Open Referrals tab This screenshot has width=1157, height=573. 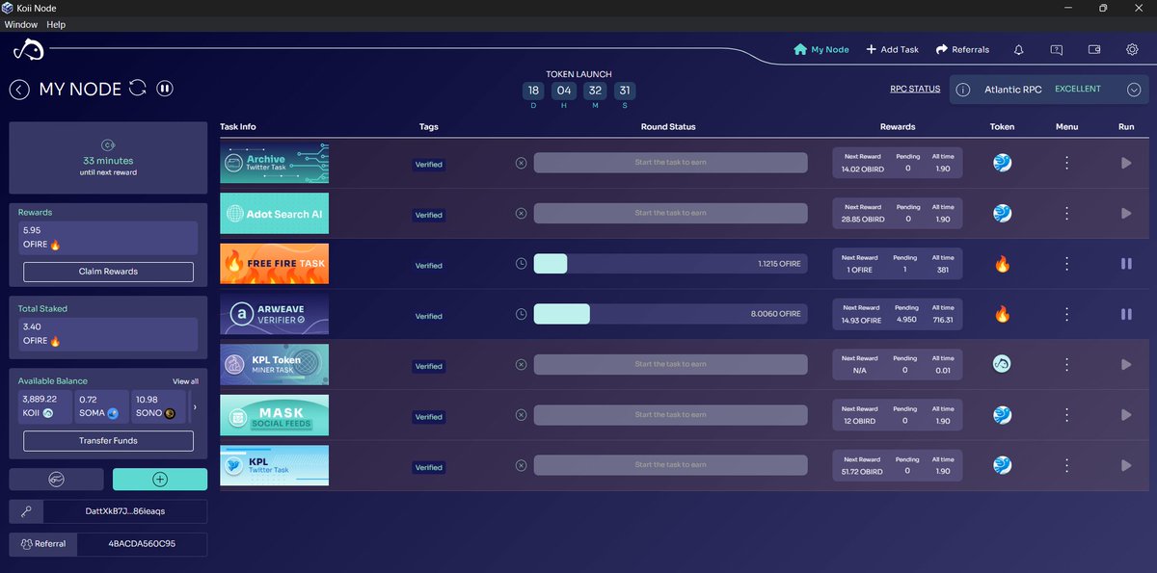click(962, 49)
